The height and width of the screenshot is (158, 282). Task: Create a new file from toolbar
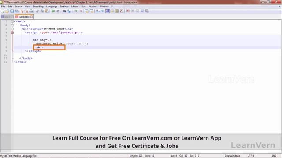pos(3,11)
